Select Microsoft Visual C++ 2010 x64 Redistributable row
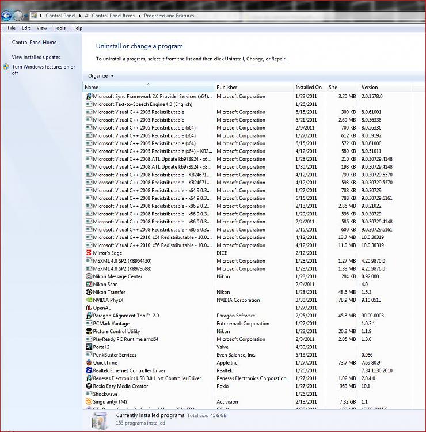This screenshot has width=426, height=432. coord(248,237)
